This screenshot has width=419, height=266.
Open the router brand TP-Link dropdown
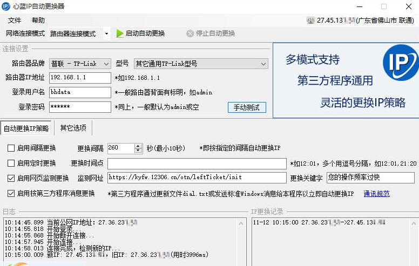(106, 64)
